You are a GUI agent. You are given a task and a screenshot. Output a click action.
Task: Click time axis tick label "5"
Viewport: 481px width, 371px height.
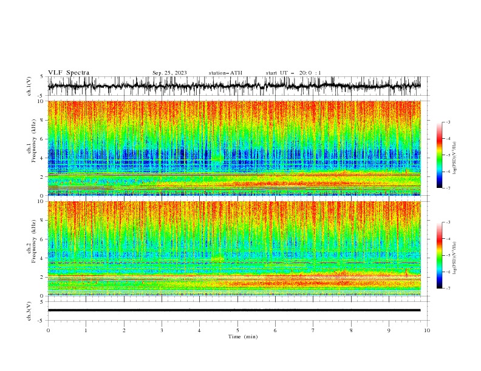pyautogui.click(x=237, y=330)
